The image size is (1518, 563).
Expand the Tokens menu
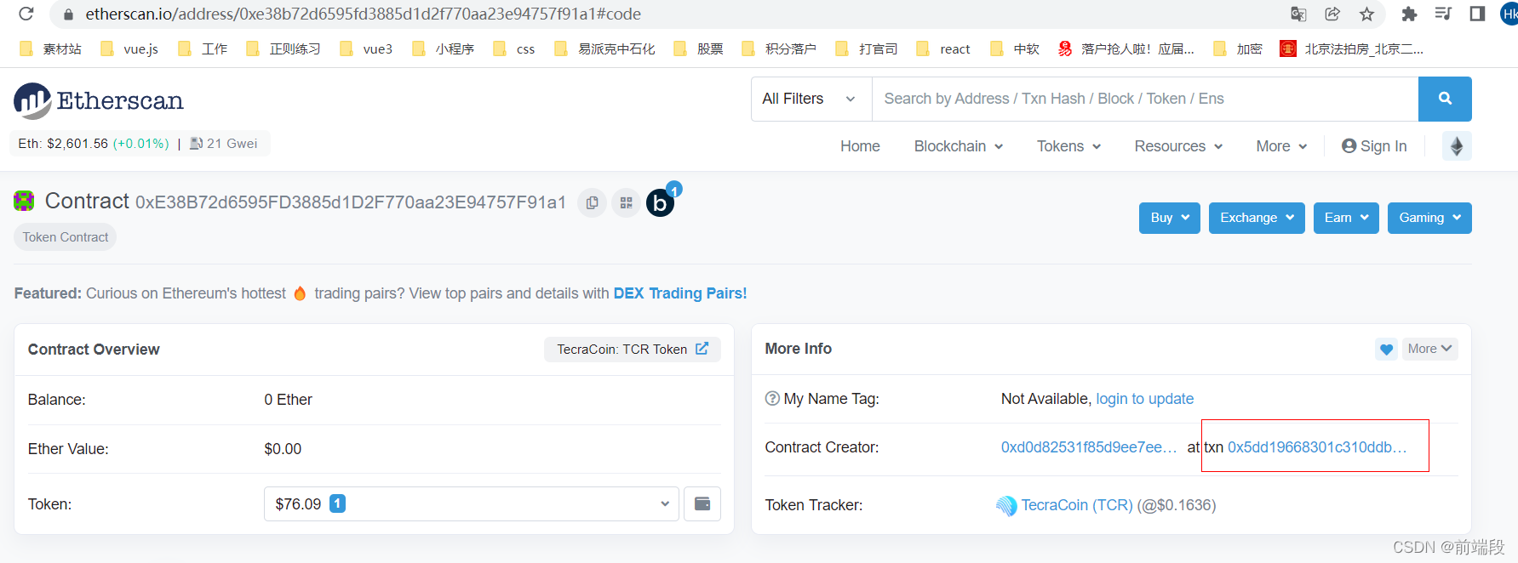click(x=1068, y=146)
